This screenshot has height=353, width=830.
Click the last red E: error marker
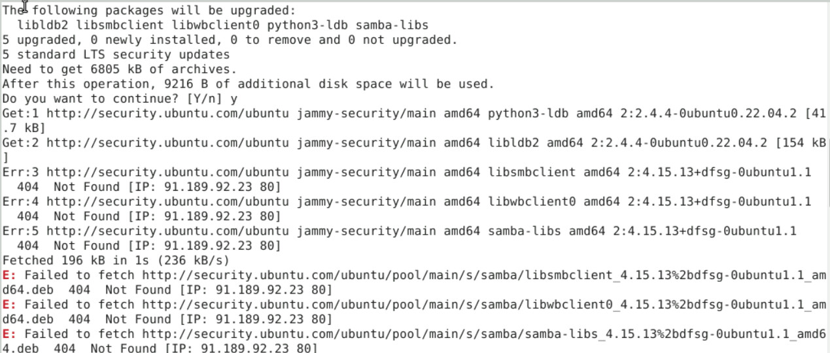point(7,333)
